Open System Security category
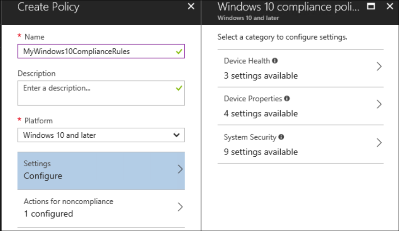The width and height of the screenshot is (399, 231). click(x=301, y=144)
